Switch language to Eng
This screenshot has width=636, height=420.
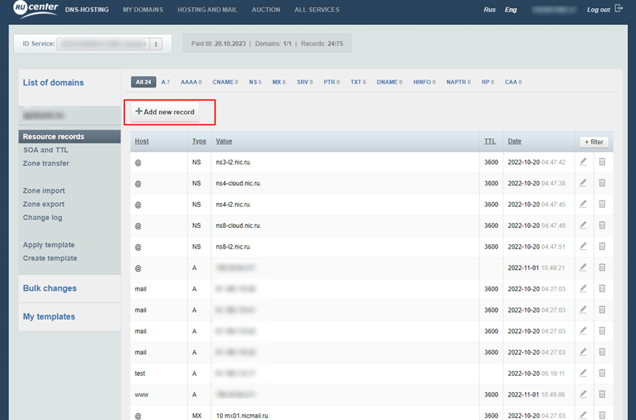tap(511, 10)
